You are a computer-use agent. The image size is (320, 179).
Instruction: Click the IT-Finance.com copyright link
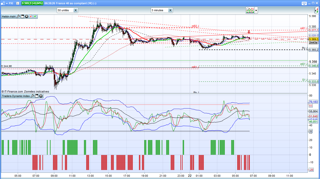coord(13,92)
